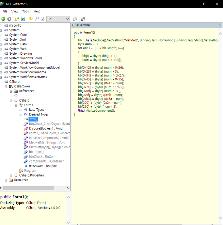Image resolution: width=223 pixels, height=225 pixels.
Task: Collapse the CSharp assembly node
Action: click(1, 82)
